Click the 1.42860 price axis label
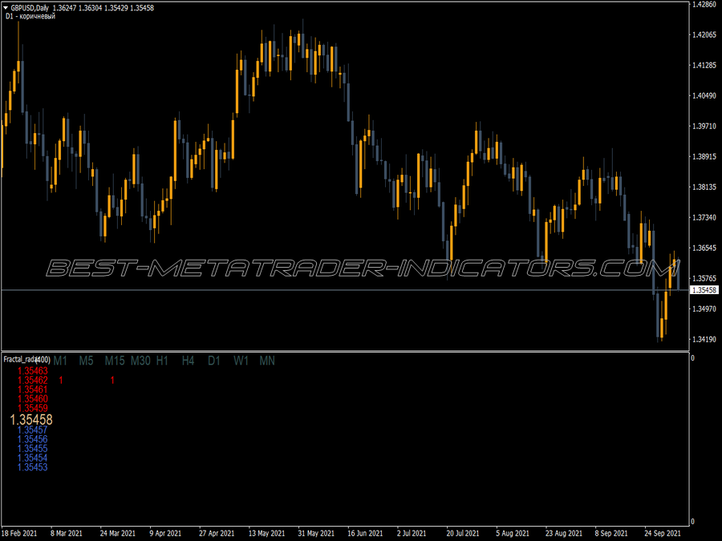Viewport: 722px width, 541px height. click(x=704, y=4)
